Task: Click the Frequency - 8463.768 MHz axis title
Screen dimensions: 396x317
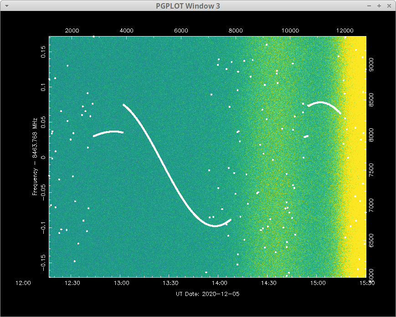Action: 35,157
